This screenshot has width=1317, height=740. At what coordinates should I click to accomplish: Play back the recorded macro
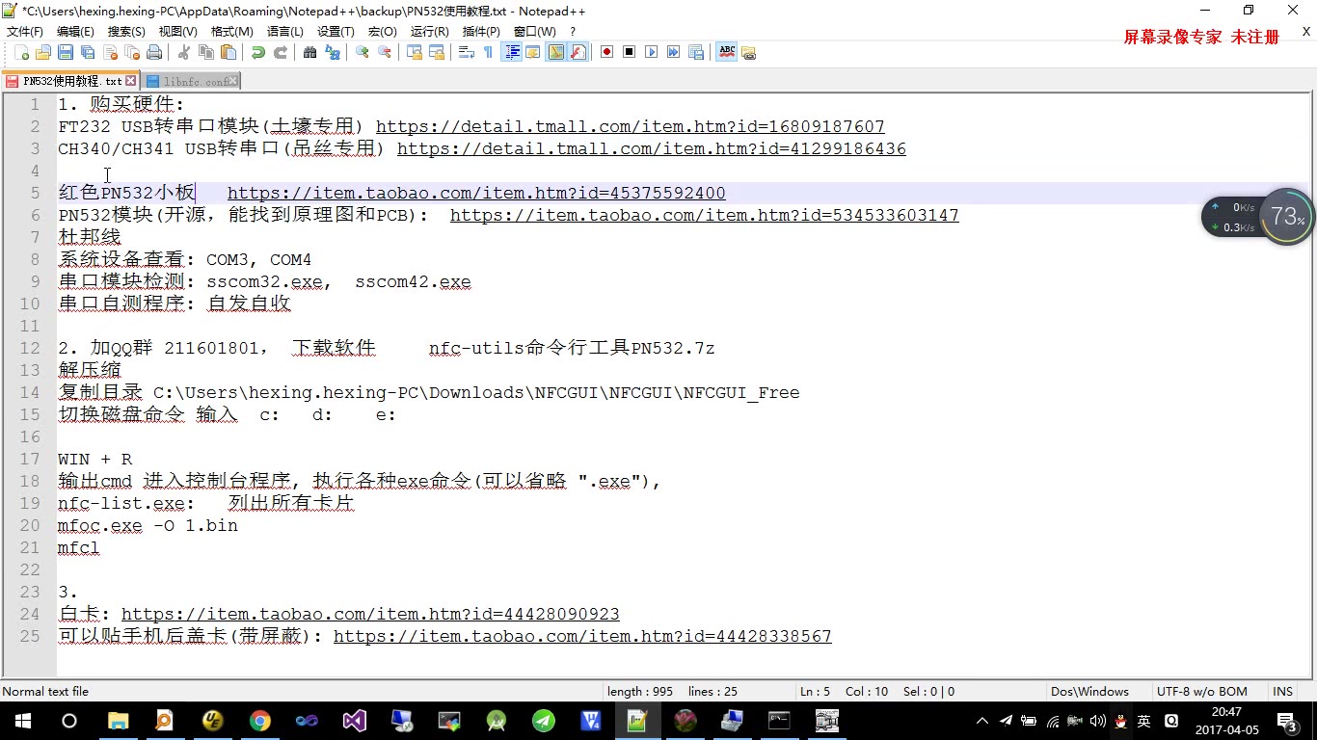[x=652, y=52]
